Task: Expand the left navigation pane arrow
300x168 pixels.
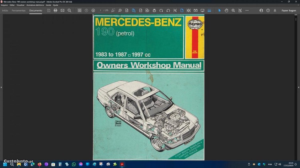Action: point(2,87)
